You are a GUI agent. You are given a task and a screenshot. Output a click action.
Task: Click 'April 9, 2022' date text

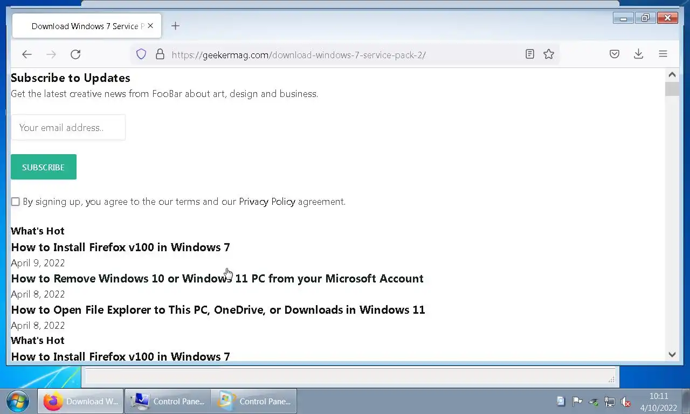(38, 263)
